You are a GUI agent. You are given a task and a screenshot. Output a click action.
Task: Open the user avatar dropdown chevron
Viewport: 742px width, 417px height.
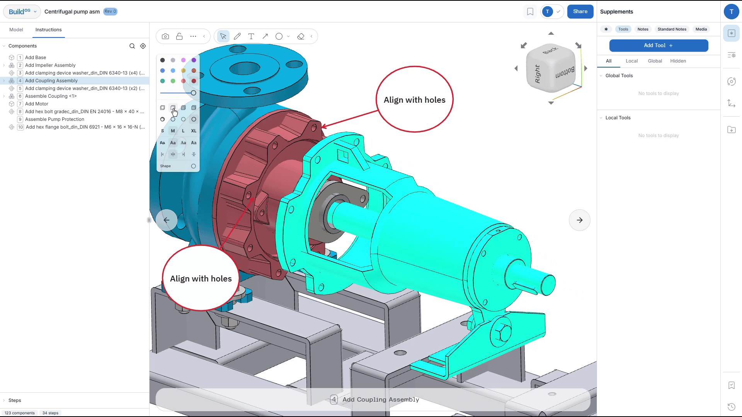click(558, 12)
